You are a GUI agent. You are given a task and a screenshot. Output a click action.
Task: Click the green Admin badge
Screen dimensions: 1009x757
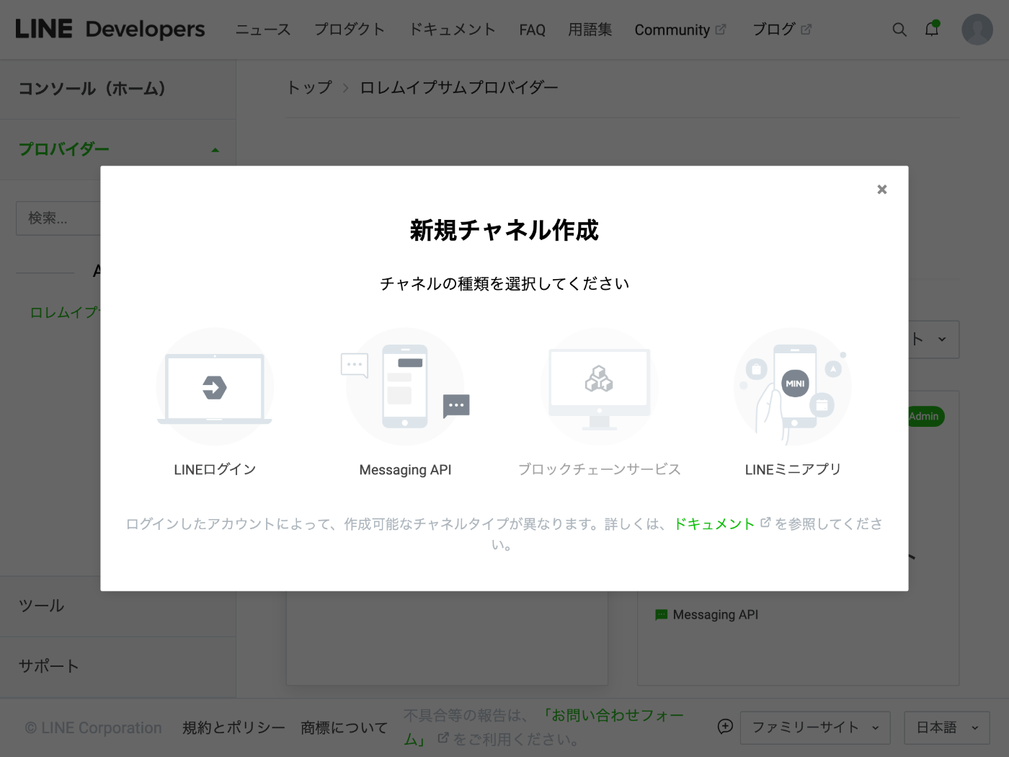925,416
